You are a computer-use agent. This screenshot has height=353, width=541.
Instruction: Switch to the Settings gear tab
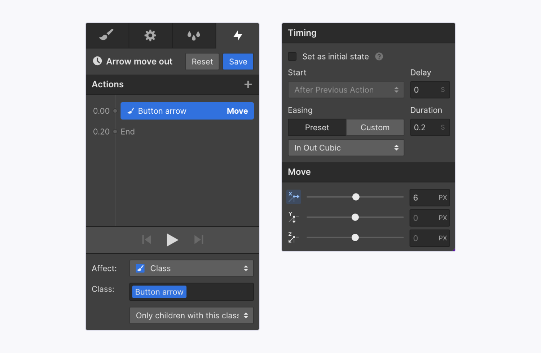(150, 35)
